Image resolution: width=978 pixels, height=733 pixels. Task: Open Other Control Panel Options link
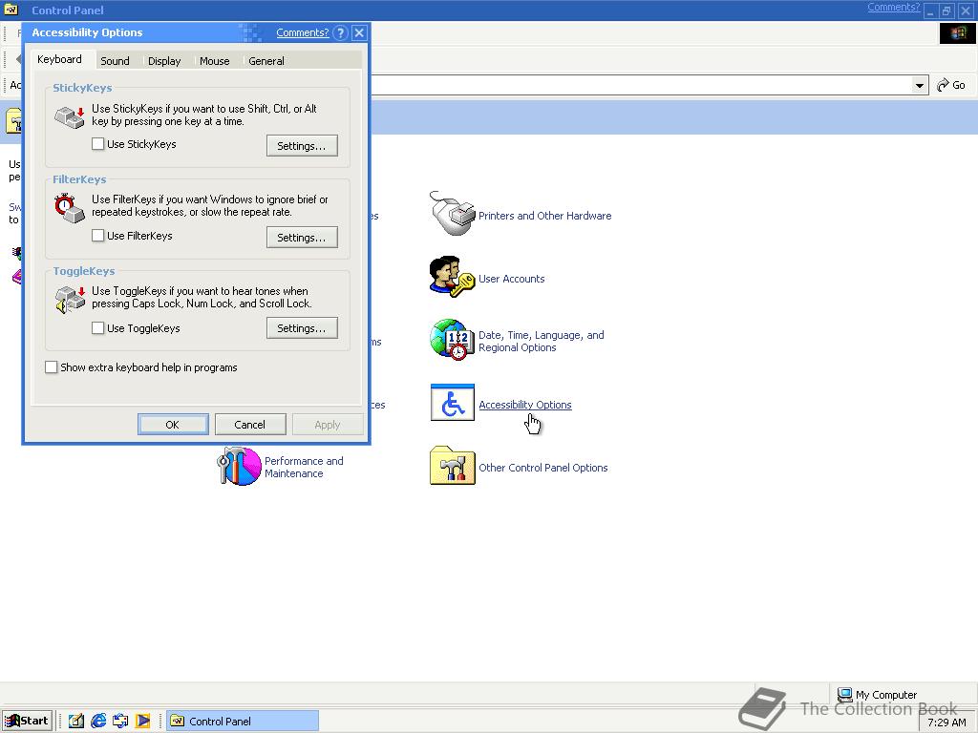(542, 468)
